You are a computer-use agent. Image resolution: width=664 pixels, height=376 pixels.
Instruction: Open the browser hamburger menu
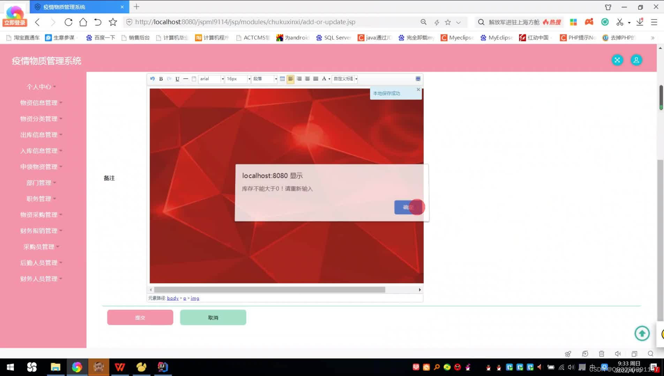(x=654, y=22)
